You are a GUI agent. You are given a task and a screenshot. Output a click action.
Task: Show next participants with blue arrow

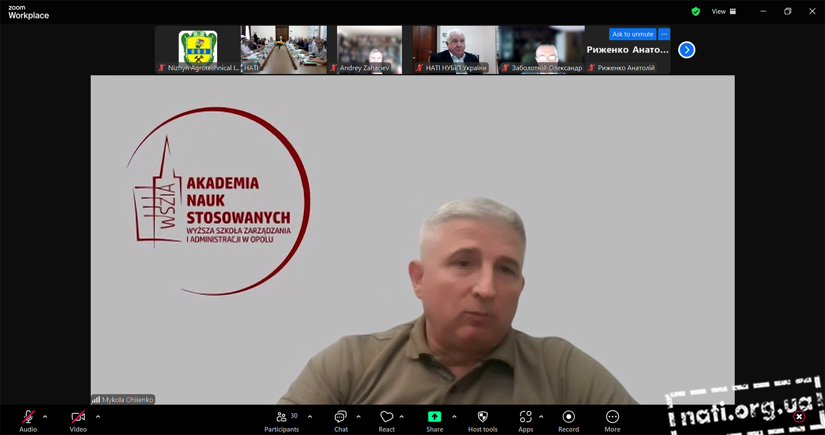686,50
